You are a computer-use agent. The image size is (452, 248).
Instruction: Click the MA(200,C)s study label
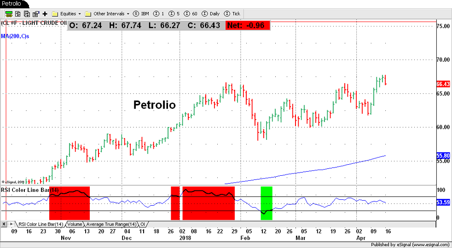point(15,36)
